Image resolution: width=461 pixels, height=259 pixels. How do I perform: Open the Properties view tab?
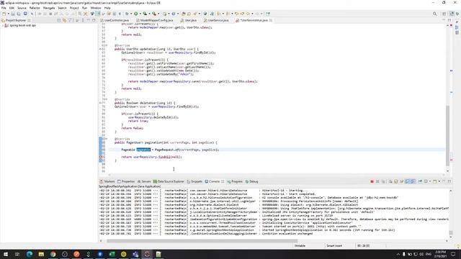click(126, 181)
